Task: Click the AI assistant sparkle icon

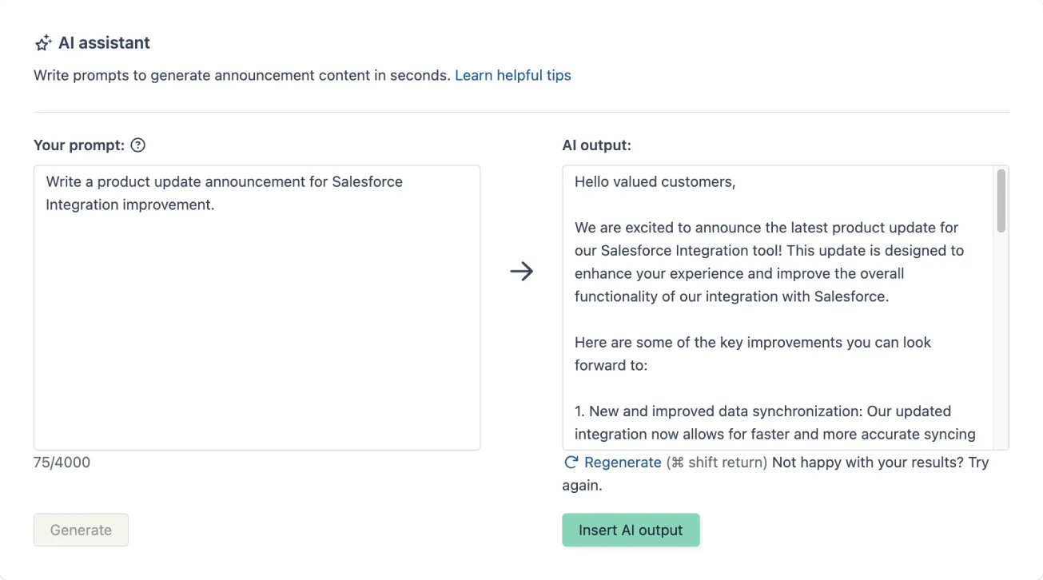Action: coord(42,42)
